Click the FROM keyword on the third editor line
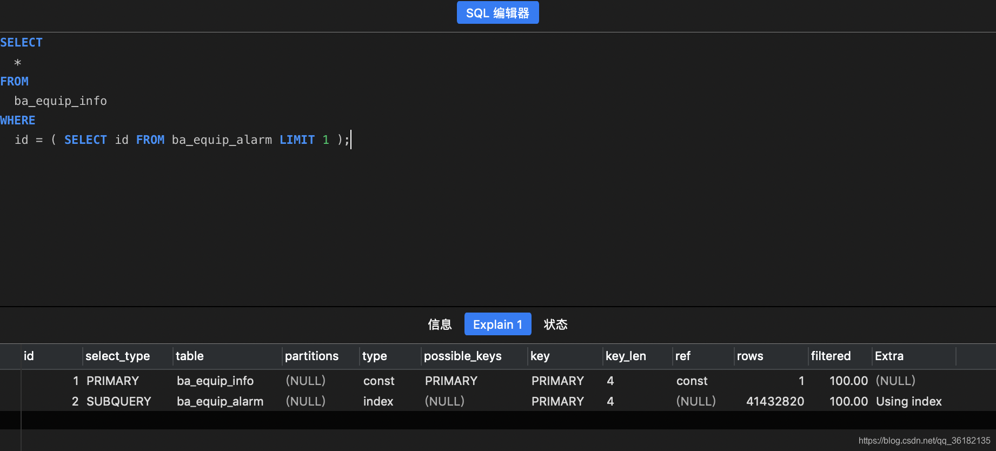 click(x=14, y=81)
